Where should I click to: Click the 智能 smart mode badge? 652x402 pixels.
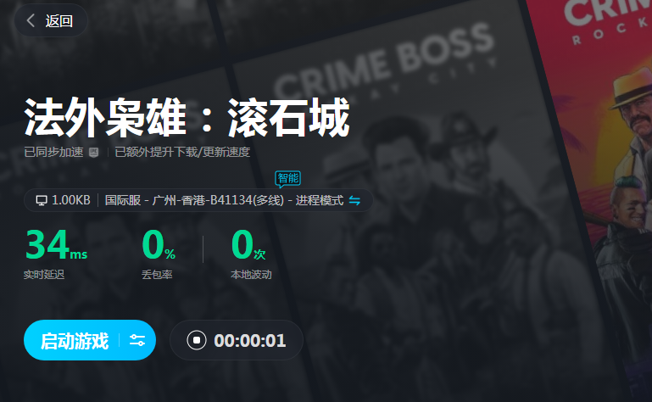pos(287,179)
